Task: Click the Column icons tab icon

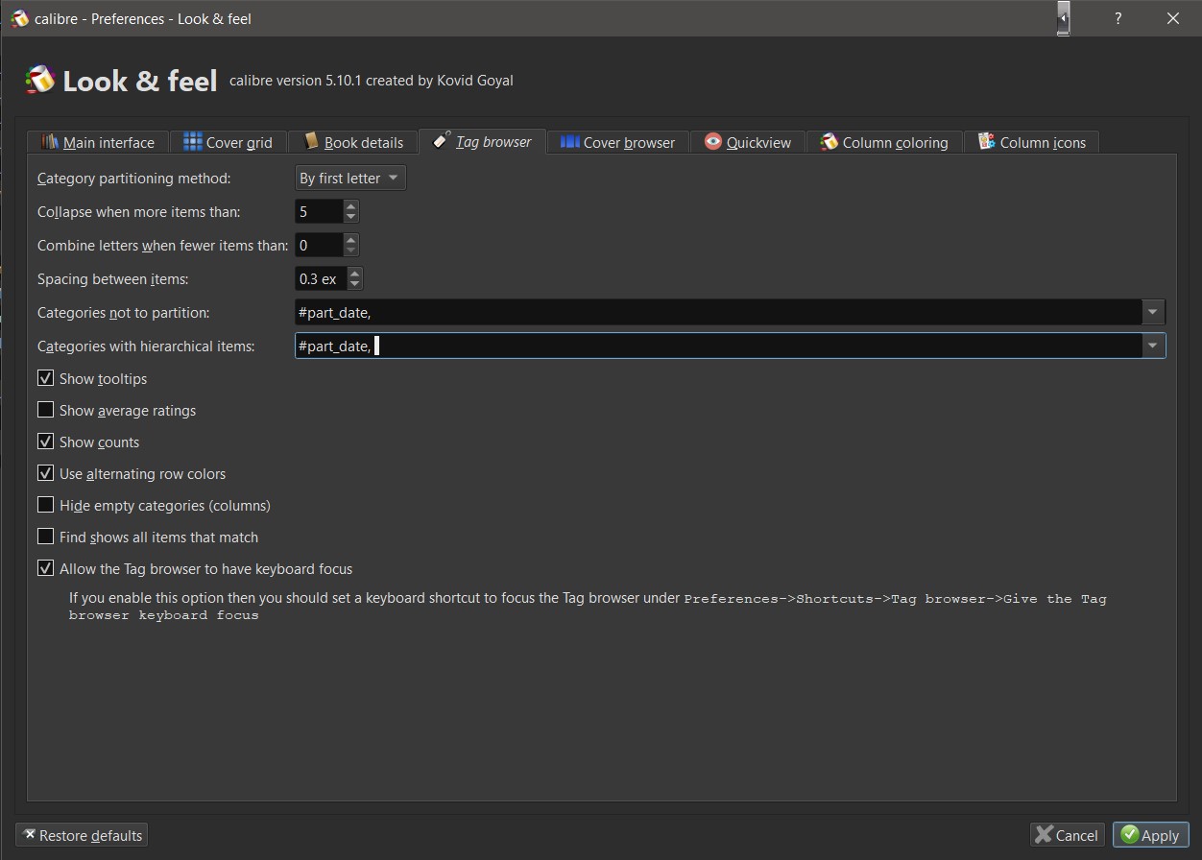Action: pos(986,142)
